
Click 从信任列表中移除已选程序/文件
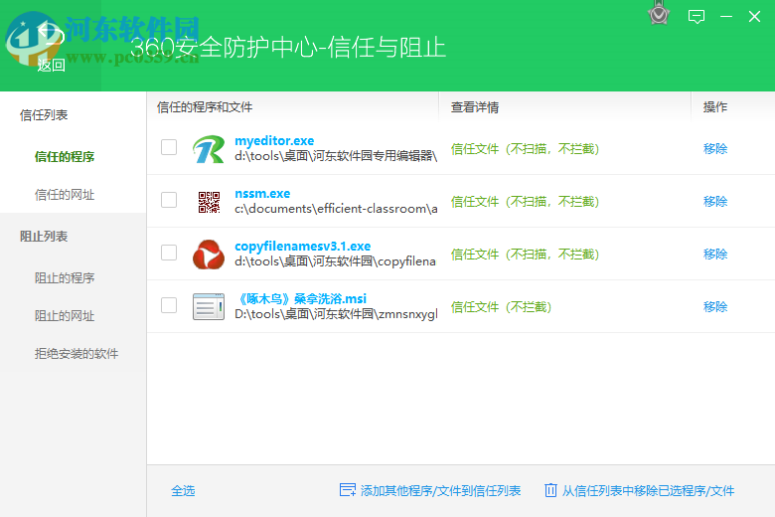point(648,491)
